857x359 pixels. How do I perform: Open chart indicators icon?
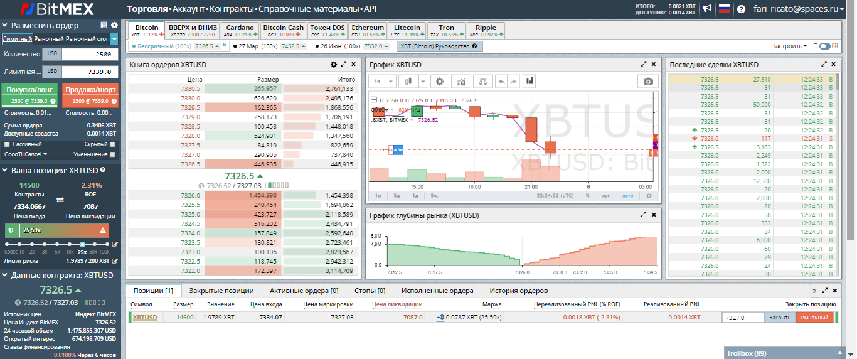coord(461,81)
